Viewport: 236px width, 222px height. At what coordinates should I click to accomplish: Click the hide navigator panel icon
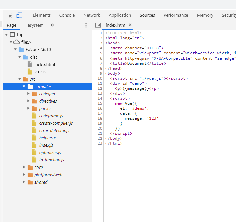pos(98,25)
